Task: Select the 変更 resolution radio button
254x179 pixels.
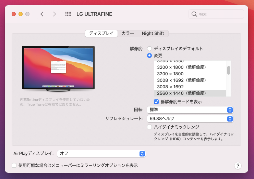Action: [149, 55]
